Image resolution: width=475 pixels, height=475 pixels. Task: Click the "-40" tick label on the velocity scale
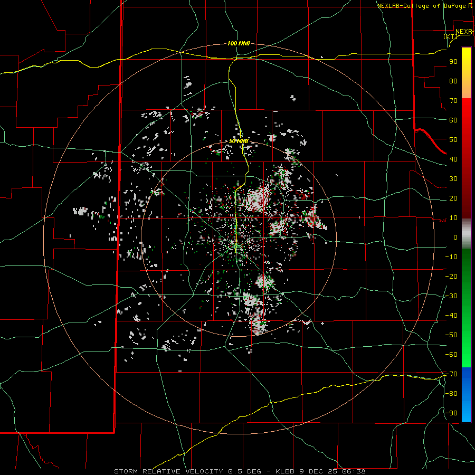[451, 316]
